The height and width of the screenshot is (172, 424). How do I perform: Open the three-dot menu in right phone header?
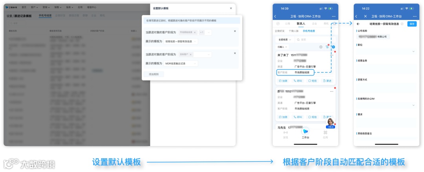[415, 16]
